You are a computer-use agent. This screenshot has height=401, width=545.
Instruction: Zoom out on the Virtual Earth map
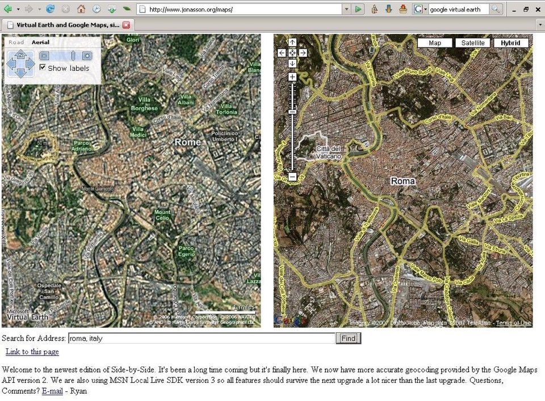44,56
